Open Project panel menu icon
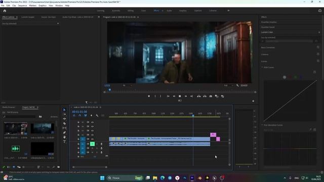The width and height of the screenshot is (324, 182). (x=37, y=107)
